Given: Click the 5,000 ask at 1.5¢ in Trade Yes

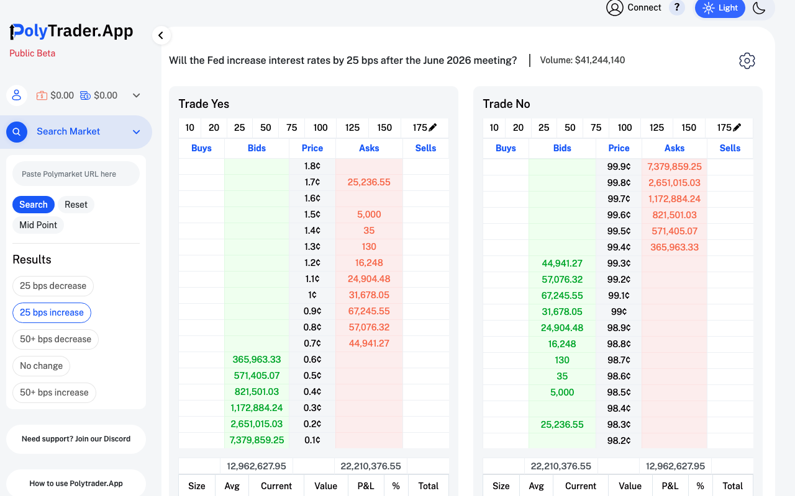Looking at the screenshot, I should pos(369,215).
